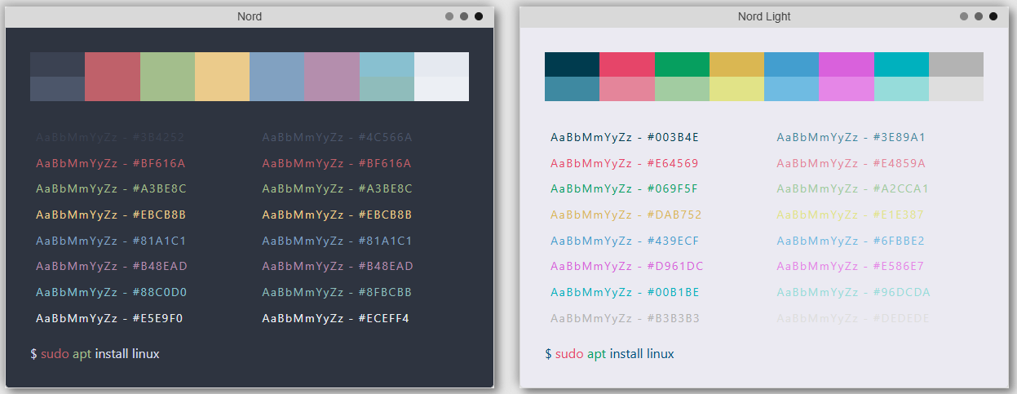Pick the pale aqua #96DCDA swatch in Nord Light
1017x394 pixels.
coord(901,89)
